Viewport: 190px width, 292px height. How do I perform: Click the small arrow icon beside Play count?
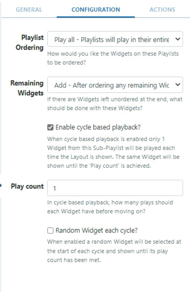tap(1, 186)
